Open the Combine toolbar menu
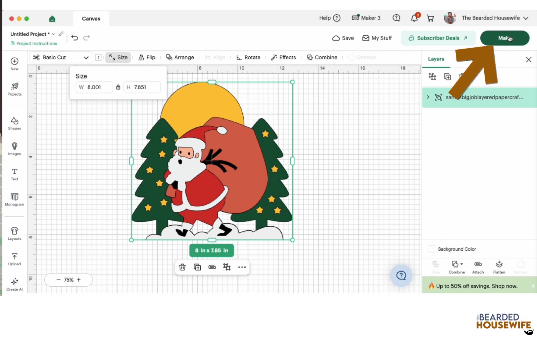537x341 pixels. click(x=322, y=57)
